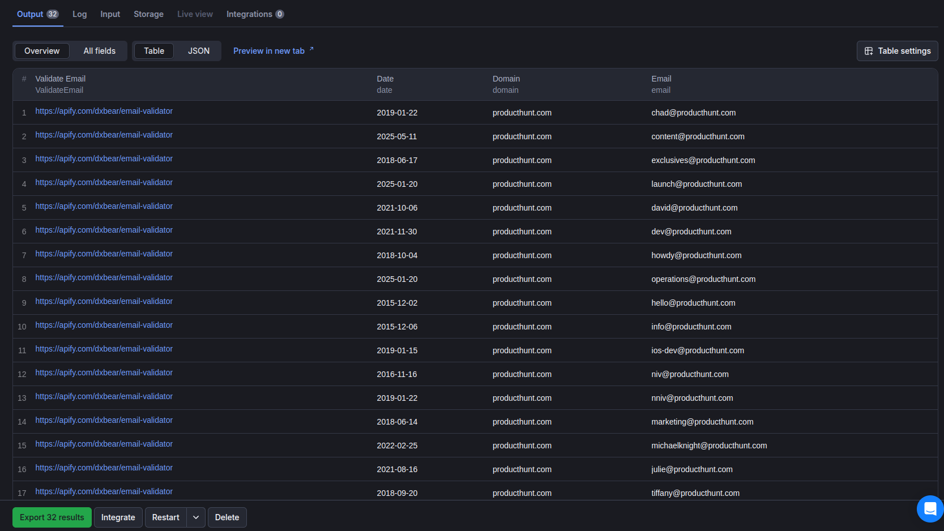Click the Table settings grid icon
This screenshot has height=531, width=944.
(x=869, y=51)
